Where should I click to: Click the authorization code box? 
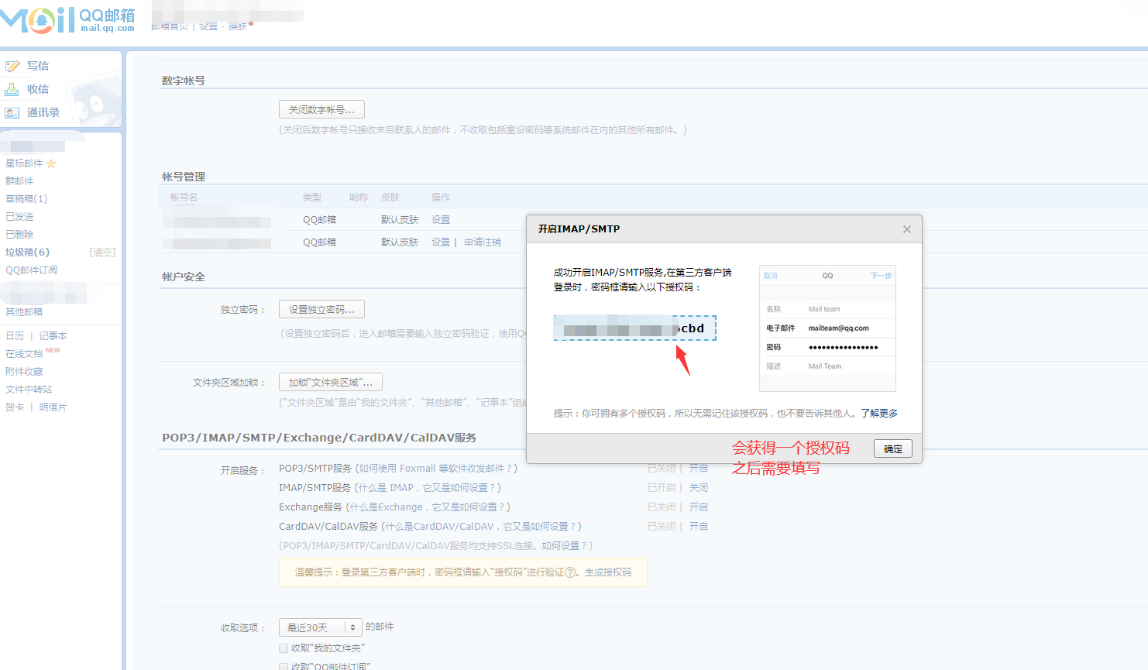click(x=634, y=328)
